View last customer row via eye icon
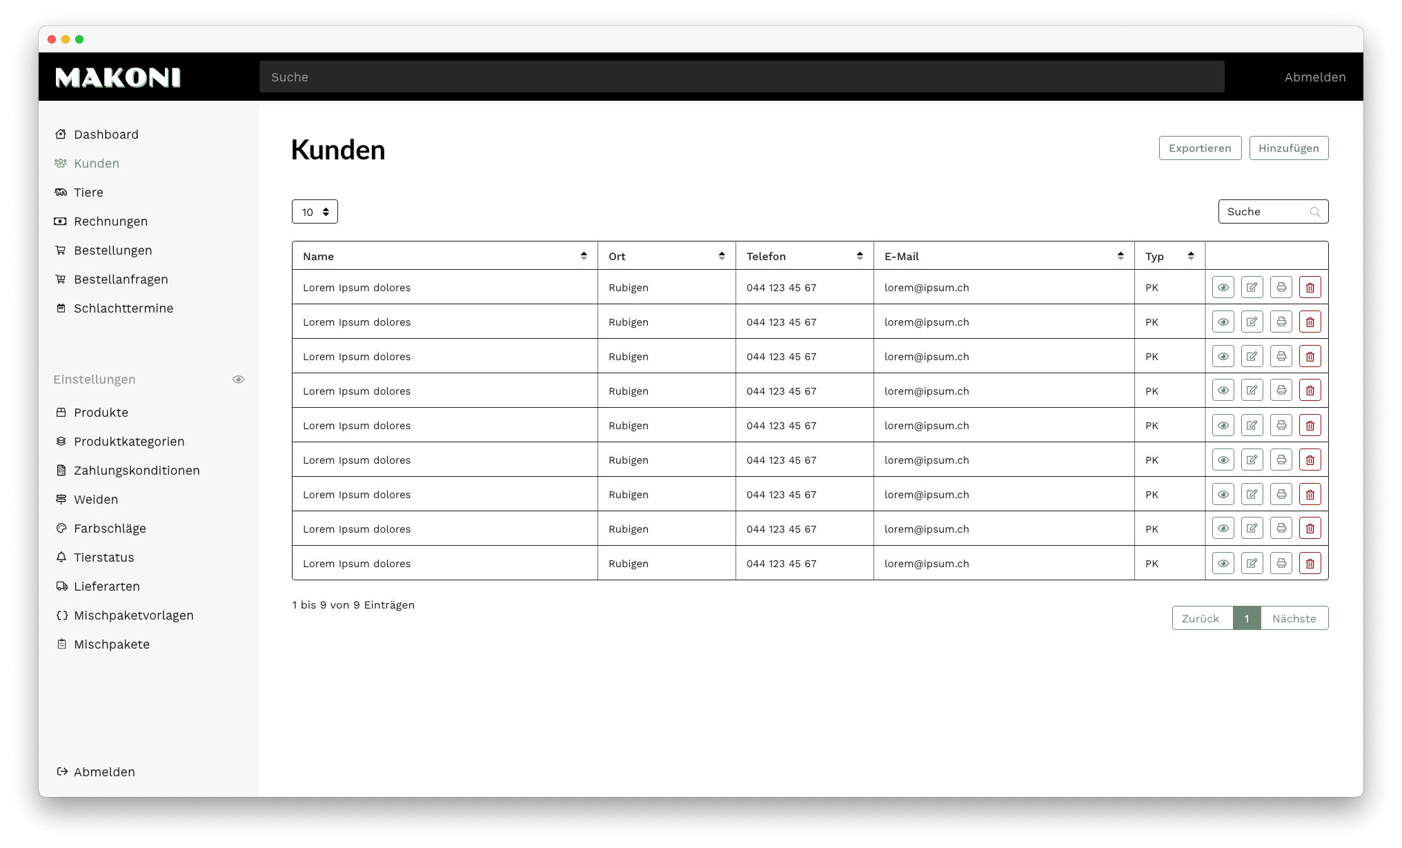Image resolution: width=1402 pixels, height=848 pixels. tap(1223, 563)
